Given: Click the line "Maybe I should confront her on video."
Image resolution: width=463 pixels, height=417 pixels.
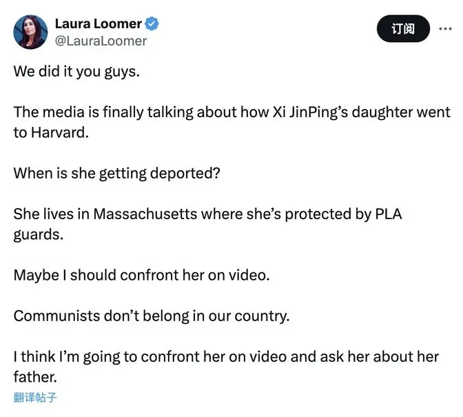Looking at the screenshot, I should (141, 274).
